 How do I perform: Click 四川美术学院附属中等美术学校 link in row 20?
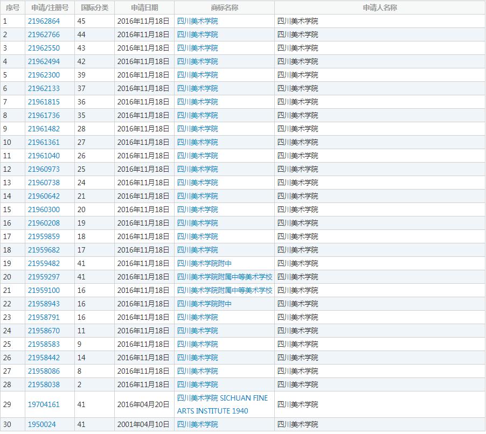coord(225,277)
